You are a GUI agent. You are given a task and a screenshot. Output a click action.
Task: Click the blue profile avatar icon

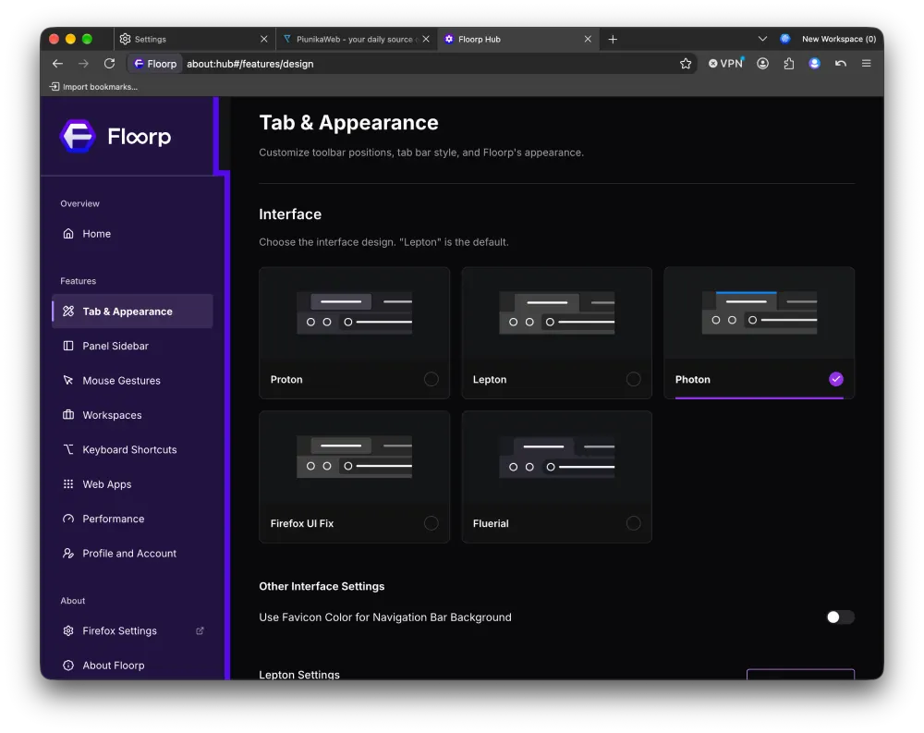point(814,64)
